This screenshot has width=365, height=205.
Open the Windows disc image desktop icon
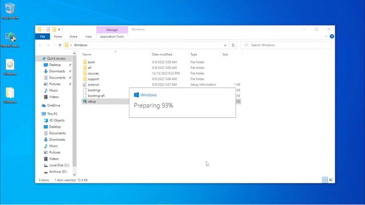coord(10,67)
